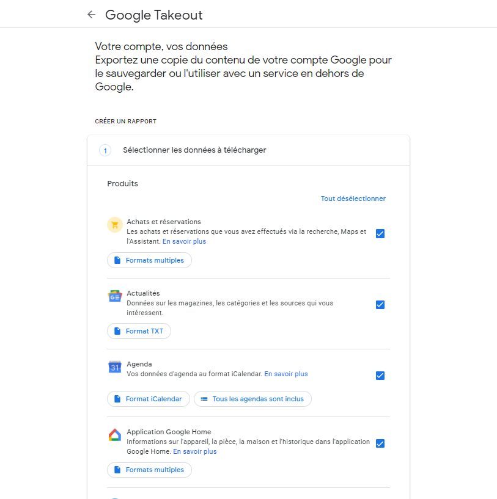Click the Achats et réservations shopping cart icon
The height and width of the screenshot is (499, 497).
click(114, 225)
